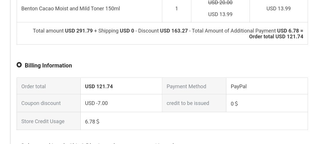Click the Coupon discount label
Screen dimensions: 312x144
pos(41,103)
